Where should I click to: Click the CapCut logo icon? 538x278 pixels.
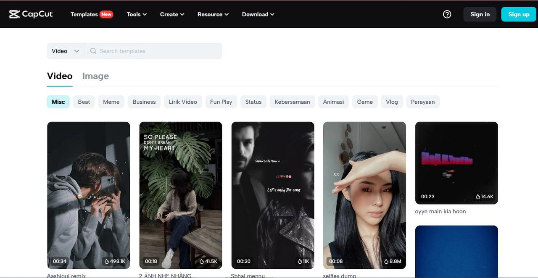(x=15, y=14)
